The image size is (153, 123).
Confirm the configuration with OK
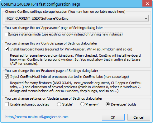pos(113,117)
